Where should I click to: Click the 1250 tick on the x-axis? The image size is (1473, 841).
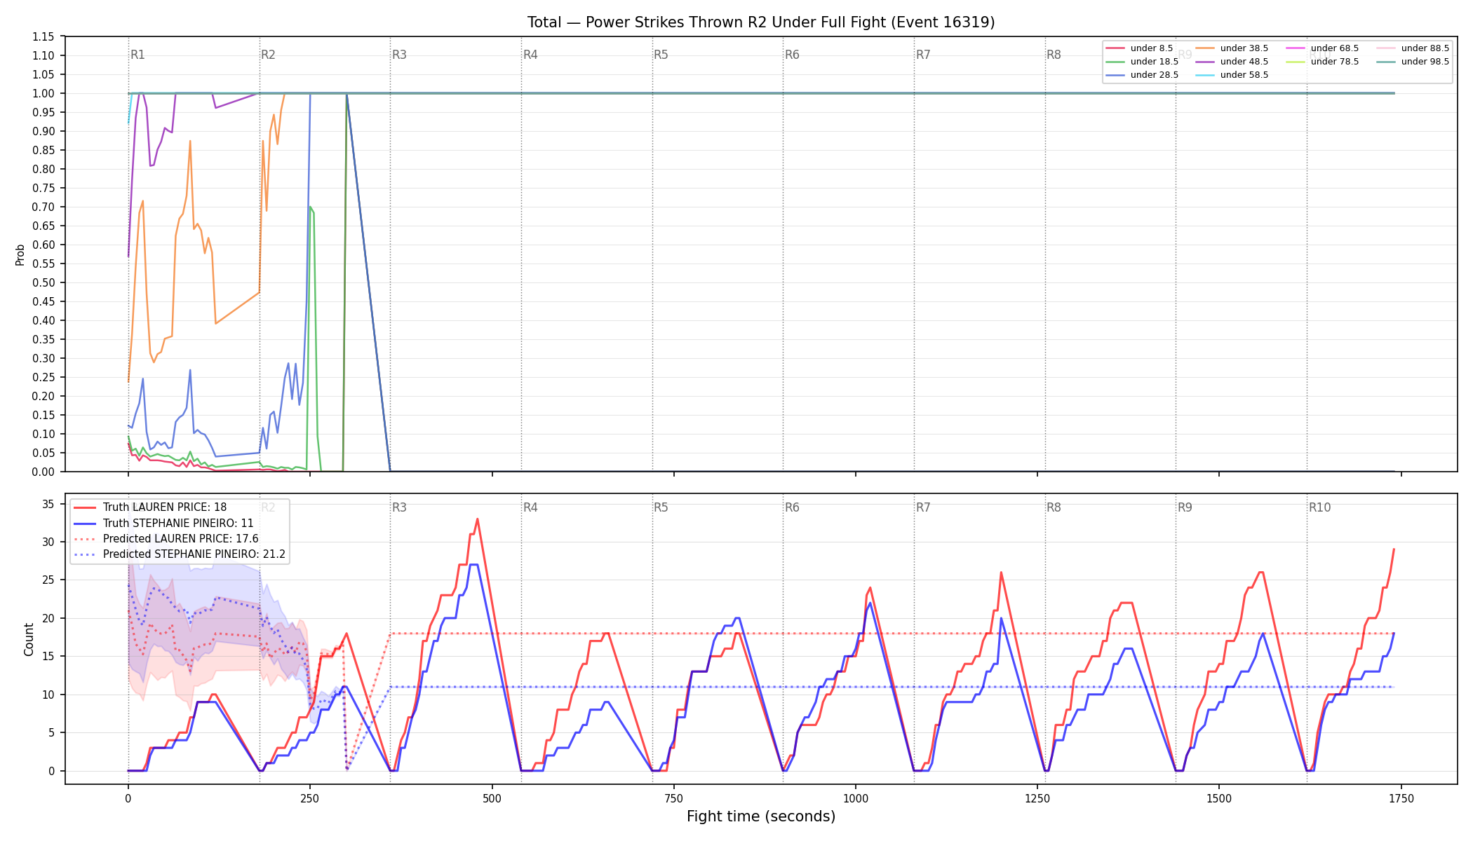pyautogui.click(x=1037, y=798)
